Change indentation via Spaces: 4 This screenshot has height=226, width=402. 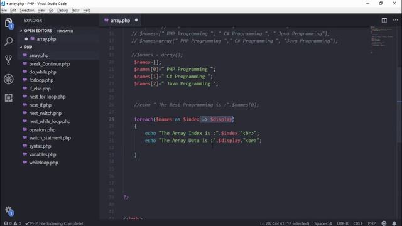click(x=323, y=223)
